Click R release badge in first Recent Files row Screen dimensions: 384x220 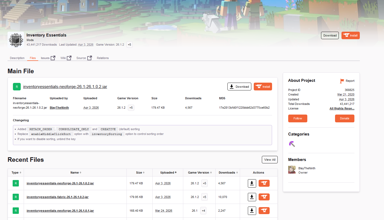tap(16, 183)
